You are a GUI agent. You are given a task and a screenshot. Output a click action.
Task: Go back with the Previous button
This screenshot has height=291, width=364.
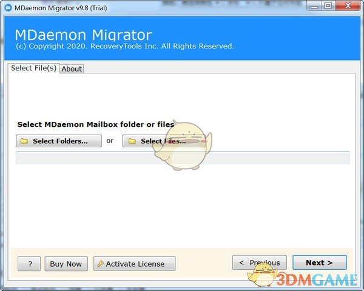260,263
